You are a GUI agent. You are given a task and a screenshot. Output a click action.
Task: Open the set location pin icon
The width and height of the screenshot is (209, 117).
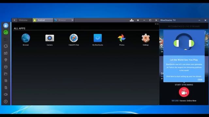pos(6,60)
